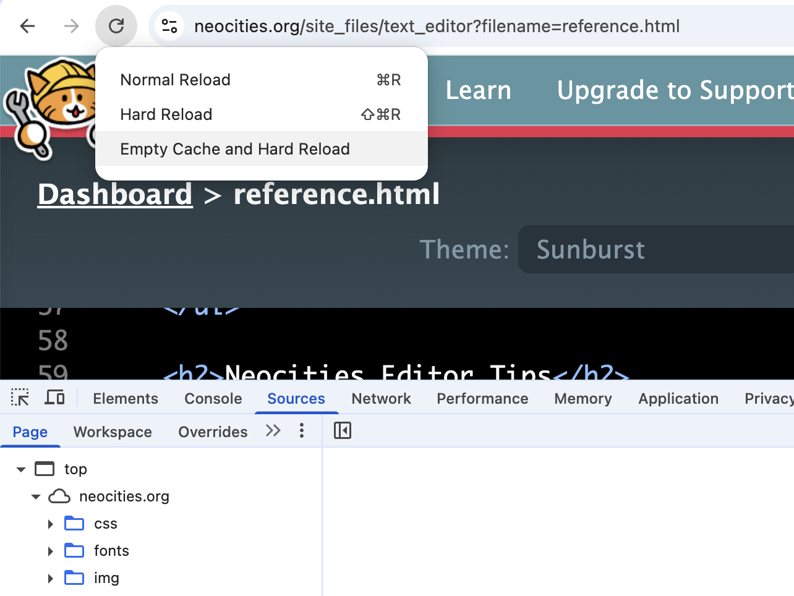The height and width of the screenshot is (596, 794).
Task: Click the Upgrade to Support link
Action: point(675,90)
